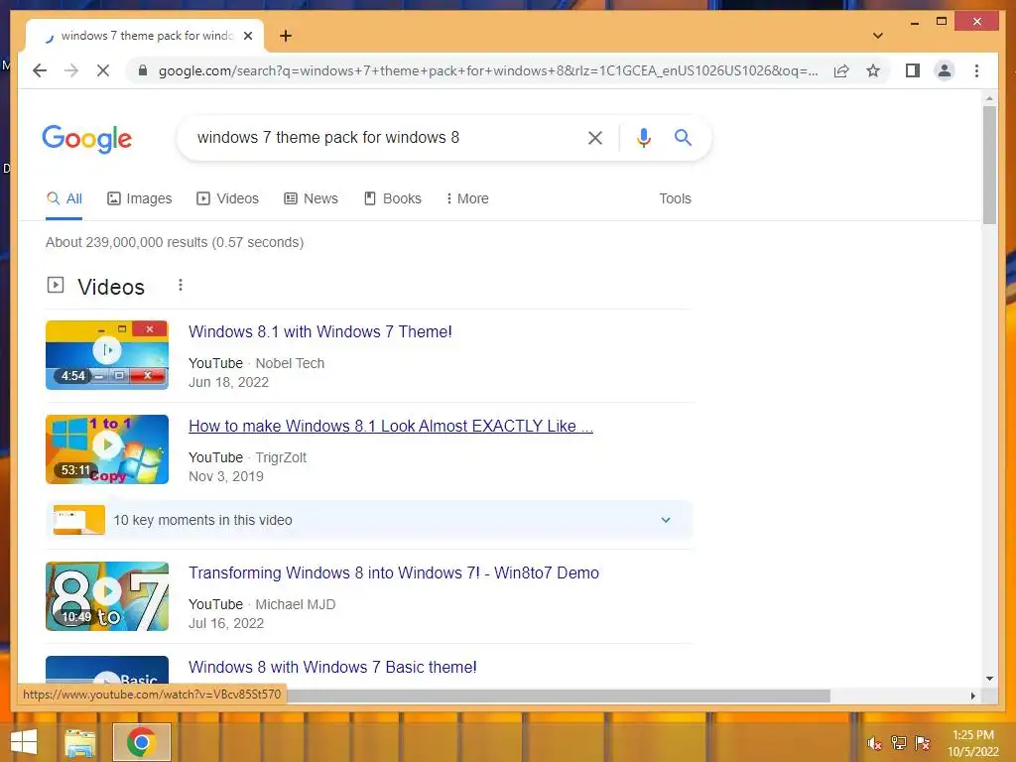Viewport: 1016px width, 762px height.
Task: Click 'Jul 16, 2022' date text
Action: click(x=225, y=623)
